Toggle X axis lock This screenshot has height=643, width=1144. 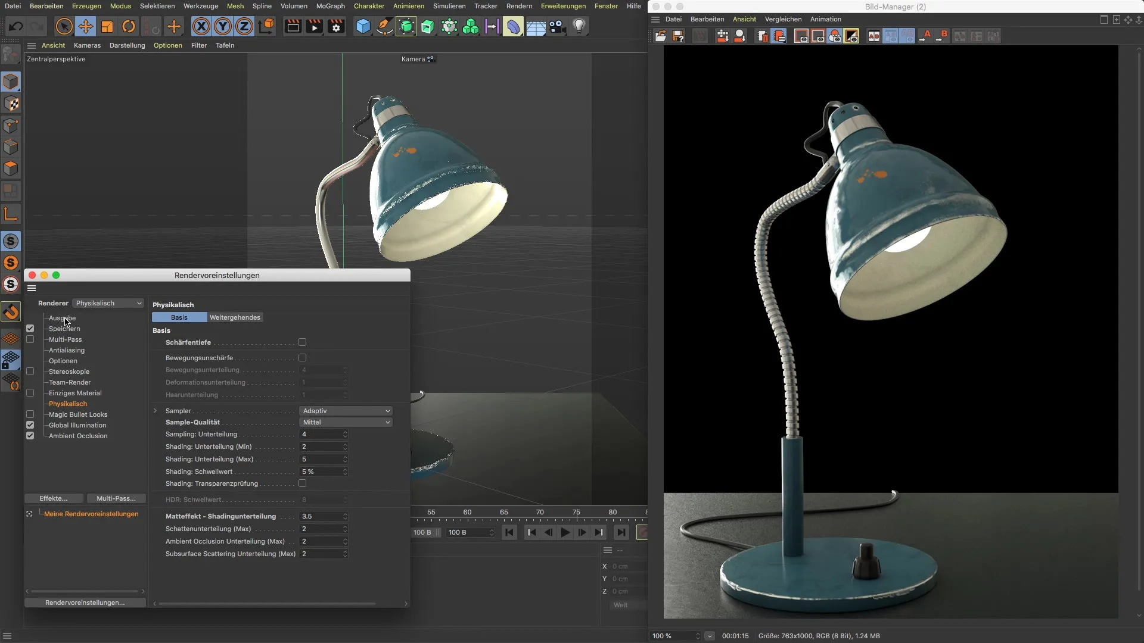tap(201, 27)
